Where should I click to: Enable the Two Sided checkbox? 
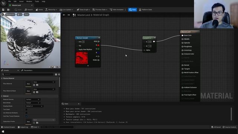click(x=26, y=109)
